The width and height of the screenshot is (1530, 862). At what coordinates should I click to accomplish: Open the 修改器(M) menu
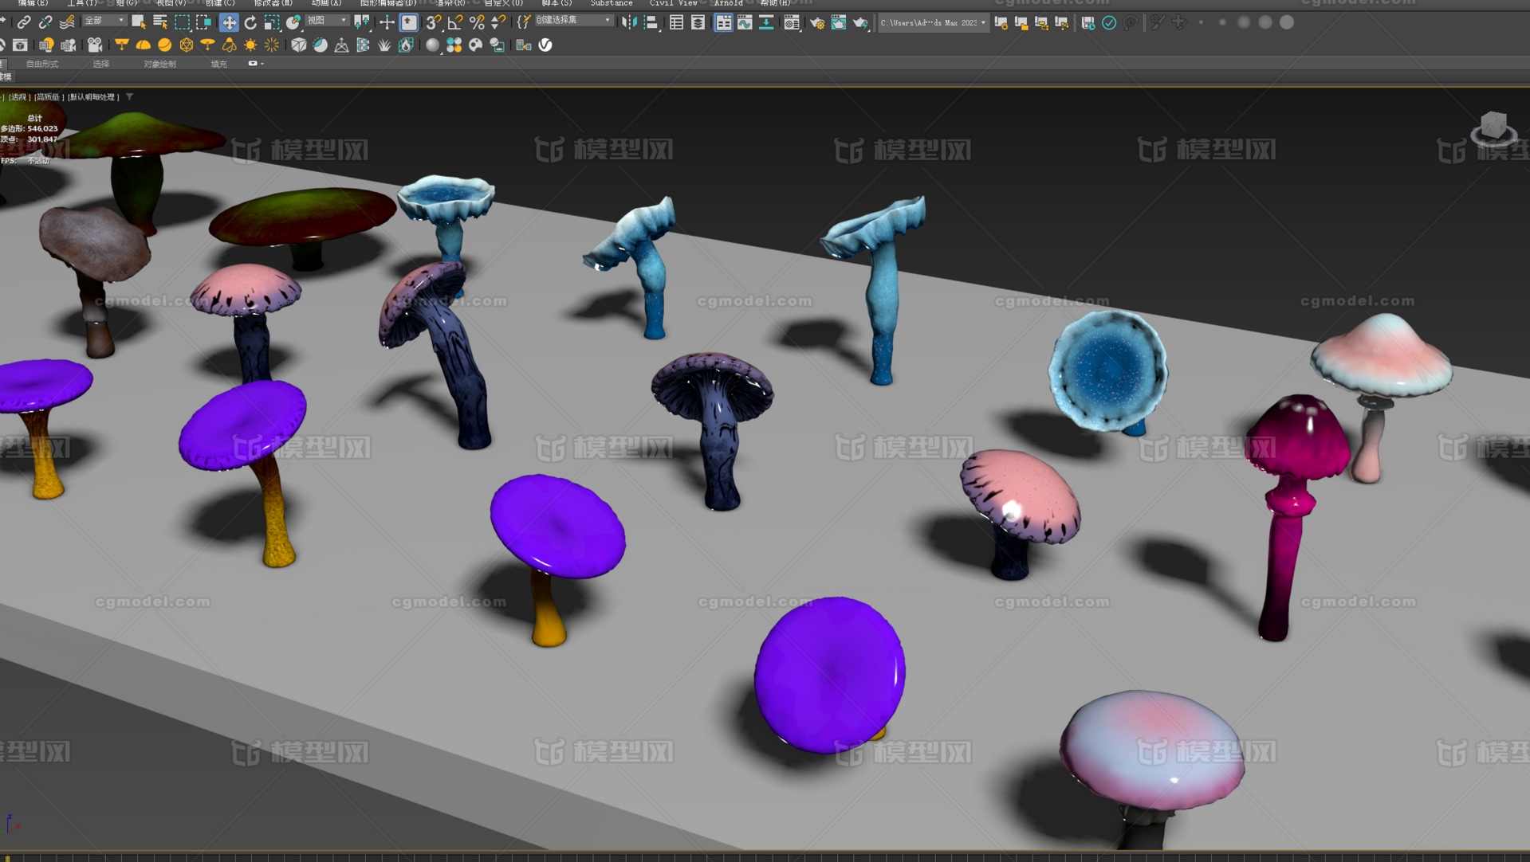[x=273, y=3]
